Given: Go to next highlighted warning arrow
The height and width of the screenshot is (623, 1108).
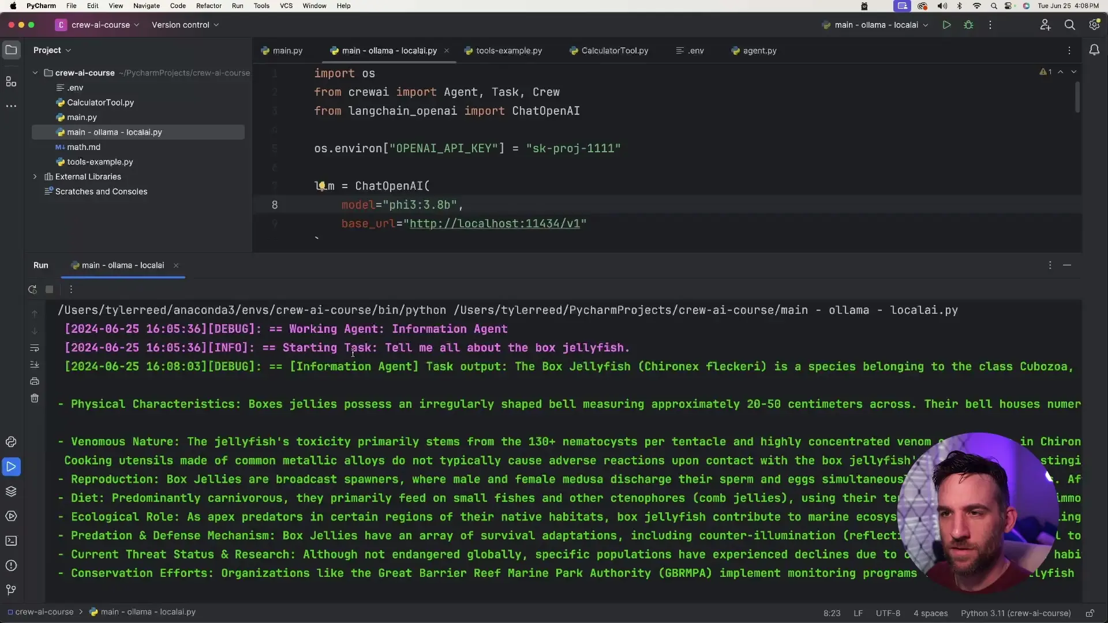Looking at the screenshot, I should 1073,72.
